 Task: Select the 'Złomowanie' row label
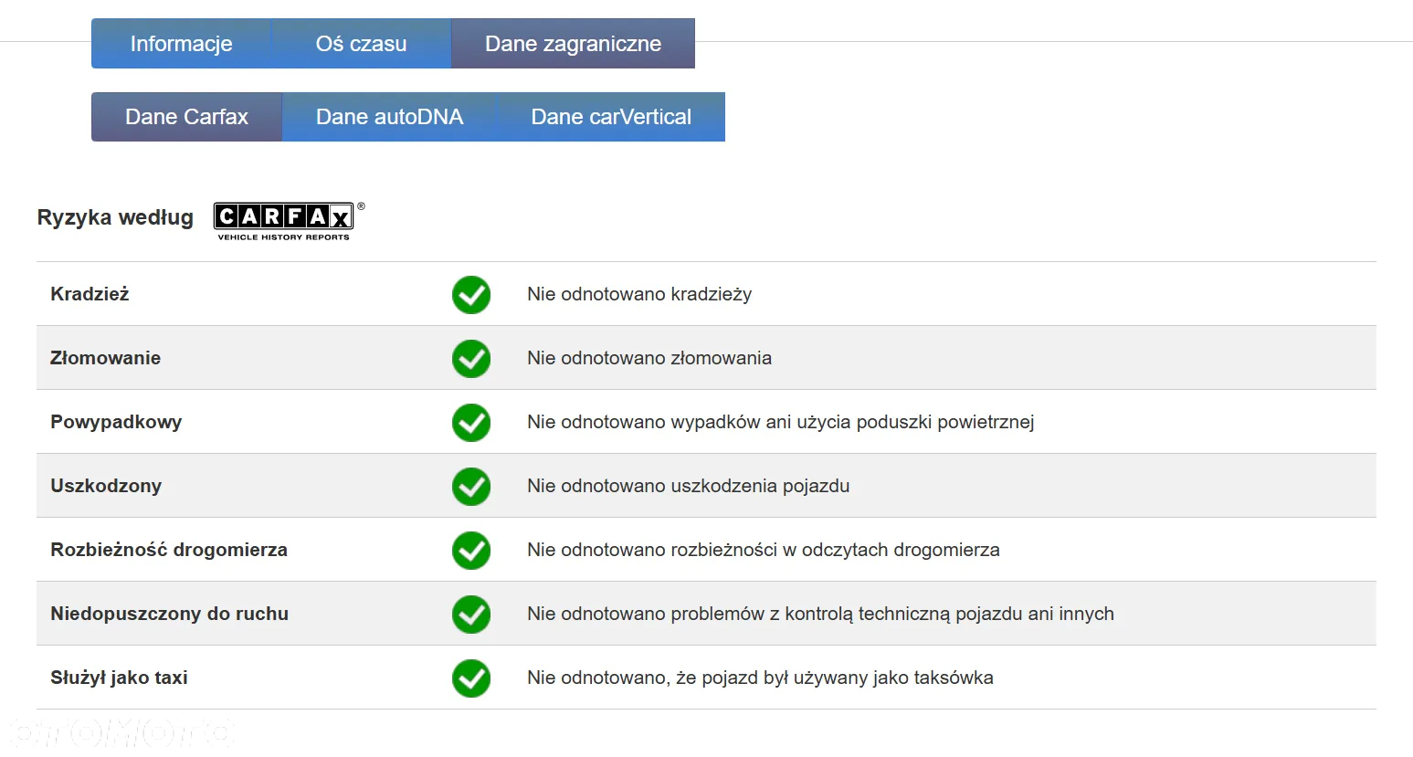tap(105, 358)
